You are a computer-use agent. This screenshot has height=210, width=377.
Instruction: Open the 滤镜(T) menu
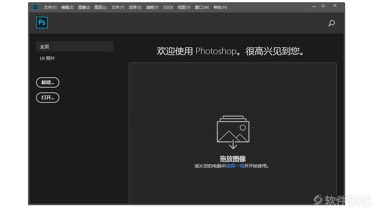click(x=152, y=7)
